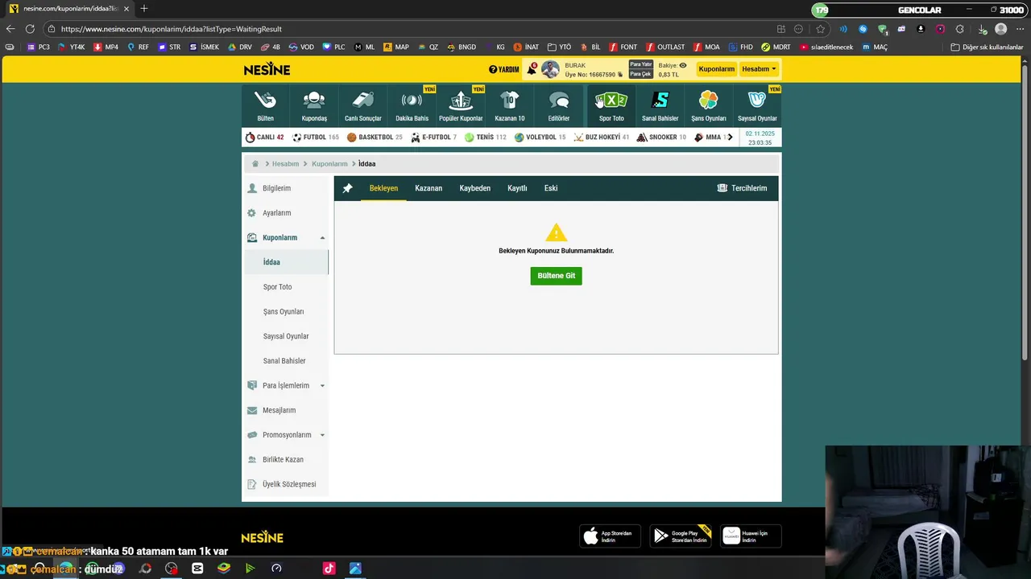Screen dimensions: 1031x579
Task: Click the Para Çek button
Action: pos(640,74)
